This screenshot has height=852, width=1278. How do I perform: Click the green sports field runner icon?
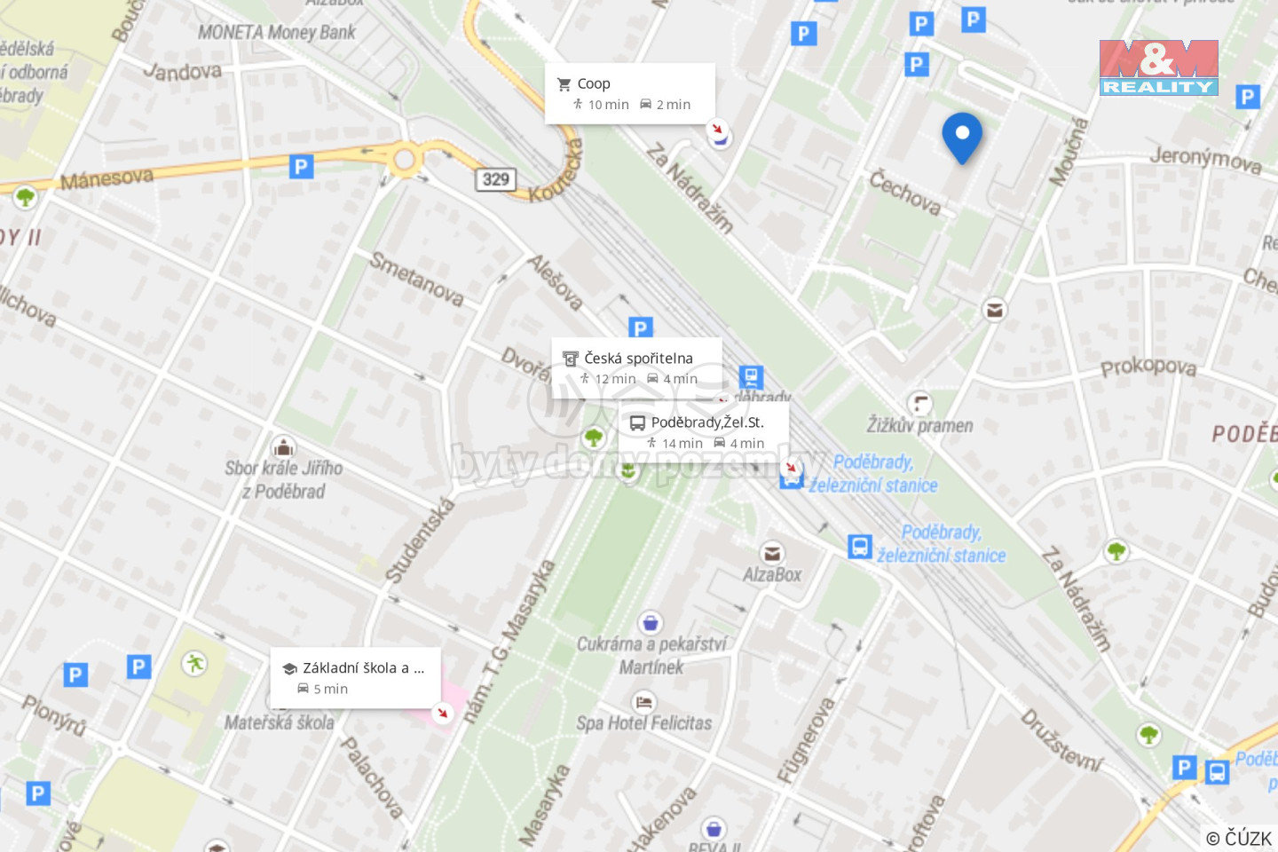[x=193, y=663]
